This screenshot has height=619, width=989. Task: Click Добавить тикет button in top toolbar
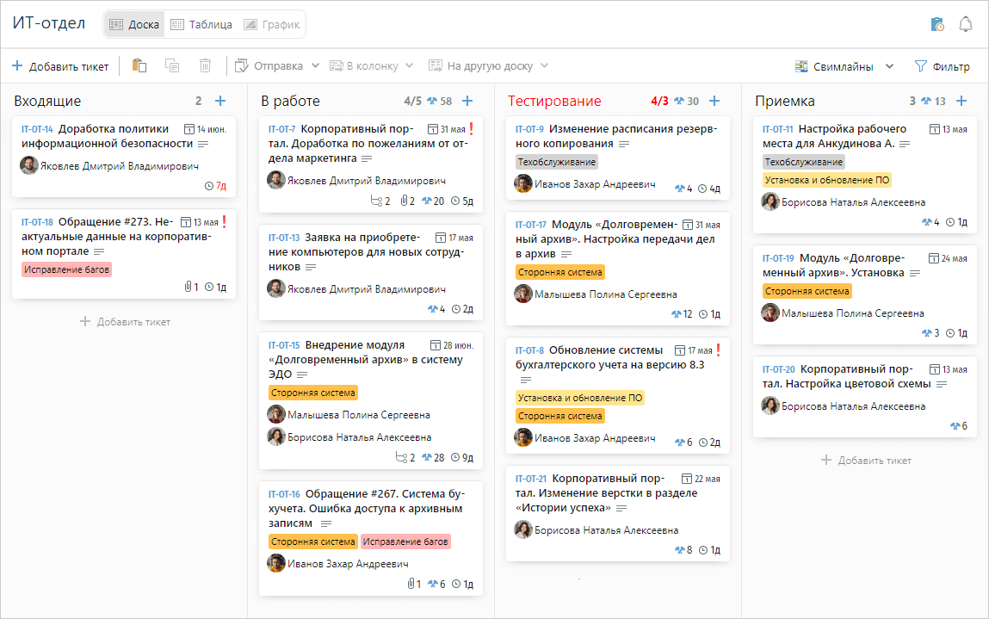pyautogui.click(x=60, y=66)
